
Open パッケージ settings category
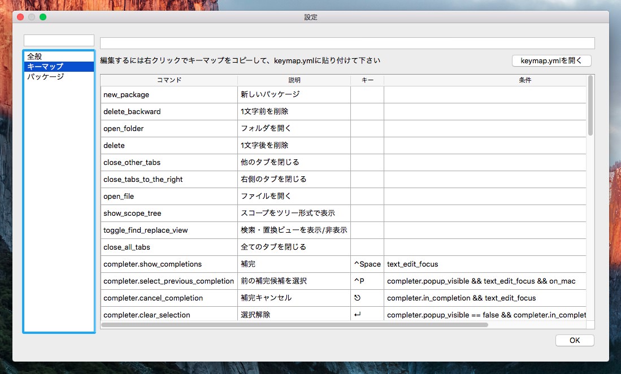[45, 77]
